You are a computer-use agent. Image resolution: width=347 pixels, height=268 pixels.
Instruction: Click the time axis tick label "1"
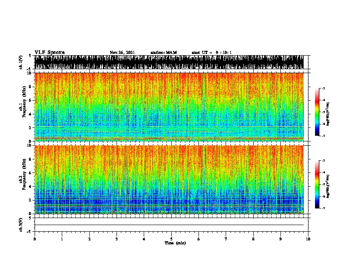click(62, 239)
